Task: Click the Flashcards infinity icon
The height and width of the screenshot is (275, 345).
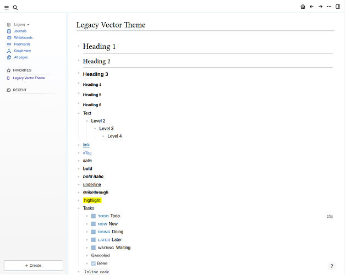Action: click(9, 44)
